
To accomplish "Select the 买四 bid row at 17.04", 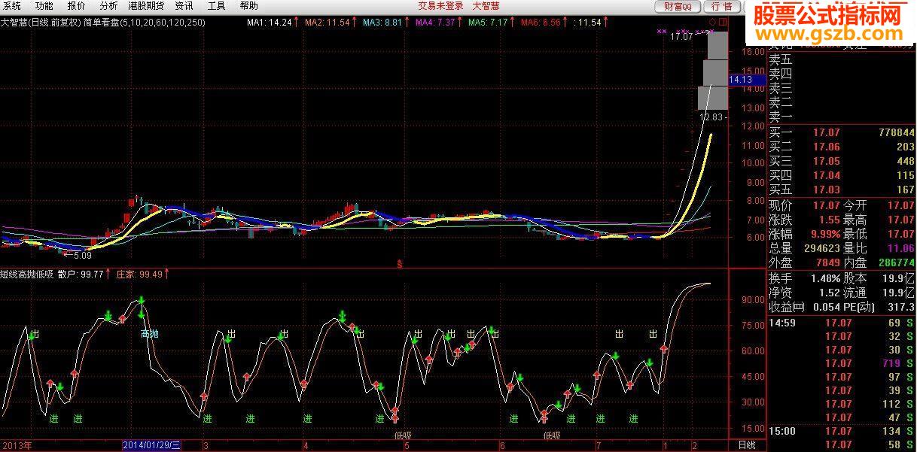I will [842, 176].
